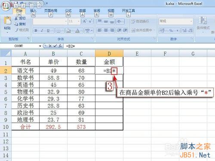Image resolution: width=215 pixels, height=161 pixels.
Task: Click cell C2 containing 68
Action: pos(81,70)
